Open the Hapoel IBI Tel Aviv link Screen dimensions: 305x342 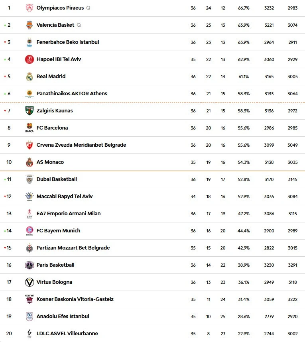click(59, 59)
